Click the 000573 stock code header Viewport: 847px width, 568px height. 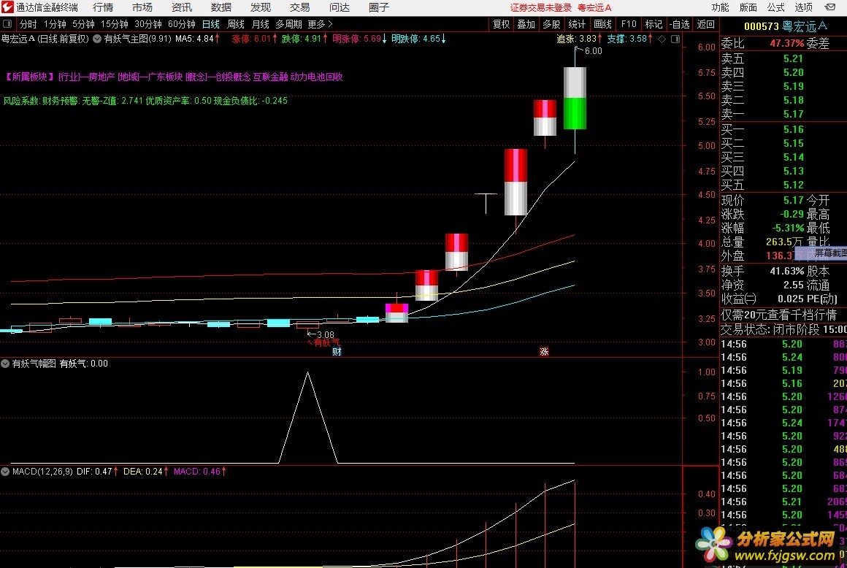(x=761, y=26)
